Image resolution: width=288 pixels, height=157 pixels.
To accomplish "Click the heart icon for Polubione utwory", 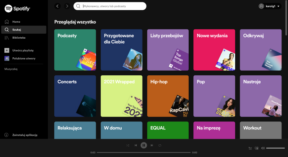I will click(x=7, y=58).
